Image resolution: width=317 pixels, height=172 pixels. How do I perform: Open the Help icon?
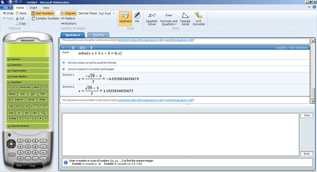[314, 7]
